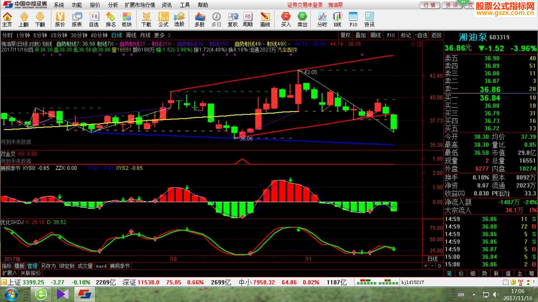The image size is (538, 302).
Task: Switch to the 15分钟 period
Action: 59,35
